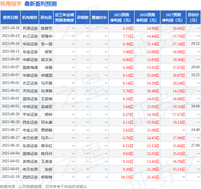
Task: Select the institution 国泰海通
Action: tap(30, 67)
